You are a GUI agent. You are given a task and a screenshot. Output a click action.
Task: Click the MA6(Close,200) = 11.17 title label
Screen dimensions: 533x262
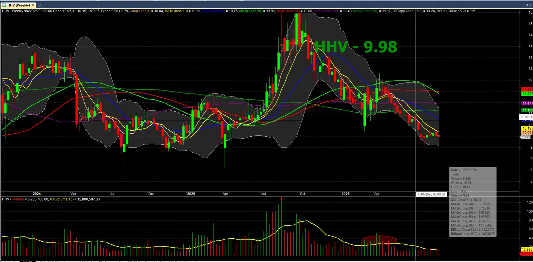coord(372,11)
